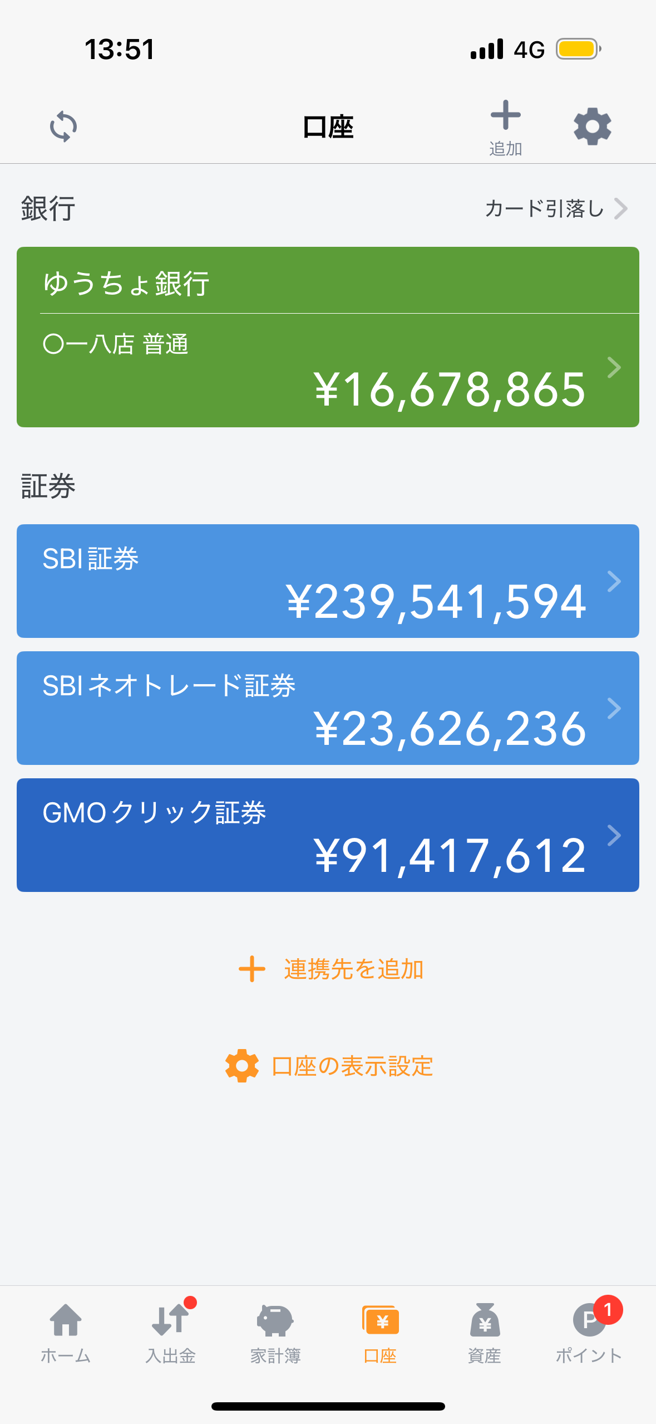This screenshot has width=656, height=1424.
Task: Tap the ¥91,417,612 GMO balance
Action: point(450,856)
